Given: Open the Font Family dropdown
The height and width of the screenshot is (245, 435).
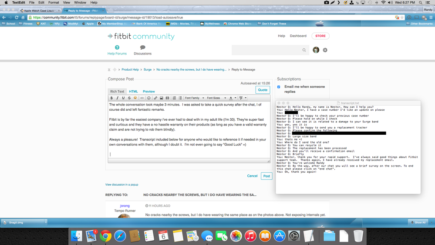Looking at the screenshot, I should (x=195, y=98).
